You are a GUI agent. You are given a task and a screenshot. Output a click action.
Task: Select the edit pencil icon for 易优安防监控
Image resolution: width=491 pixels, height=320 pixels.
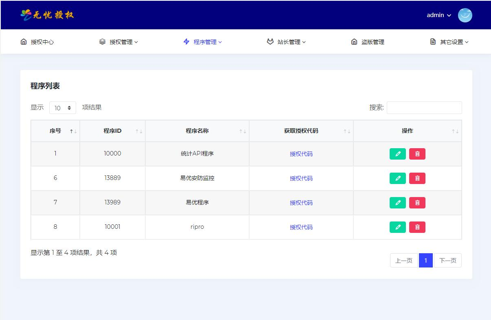pos(397,178)
